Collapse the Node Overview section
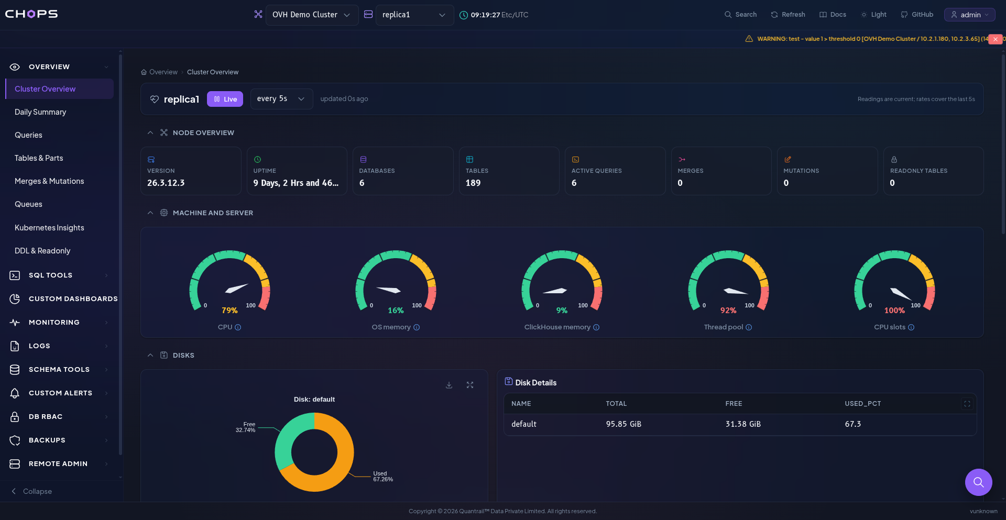The width and height of the screenshot is (1006, 520). click(x=150, y=133)
